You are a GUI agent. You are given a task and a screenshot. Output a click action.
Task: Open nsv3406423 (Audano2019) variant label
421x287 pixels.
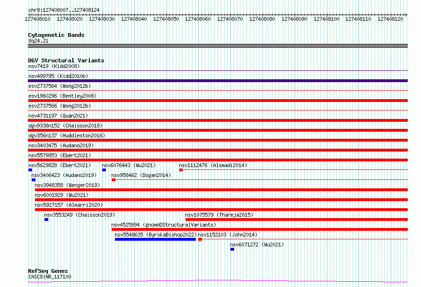coord(64,175)
